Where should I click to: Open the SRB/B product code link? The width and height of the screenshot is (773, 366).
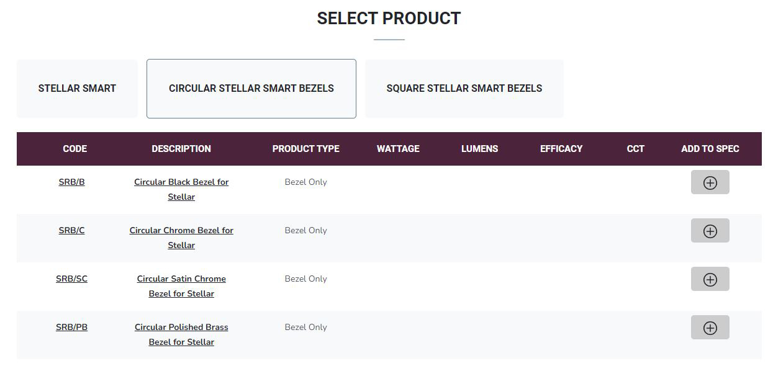[x=72, y=182]
